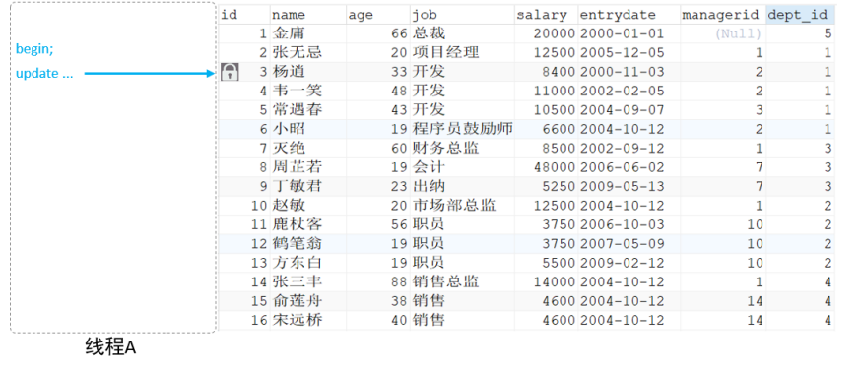Image resolution: width=861 pixels, height=372 pixels.
Task: Click the name cell 灭绝
Action: (308, 149)
